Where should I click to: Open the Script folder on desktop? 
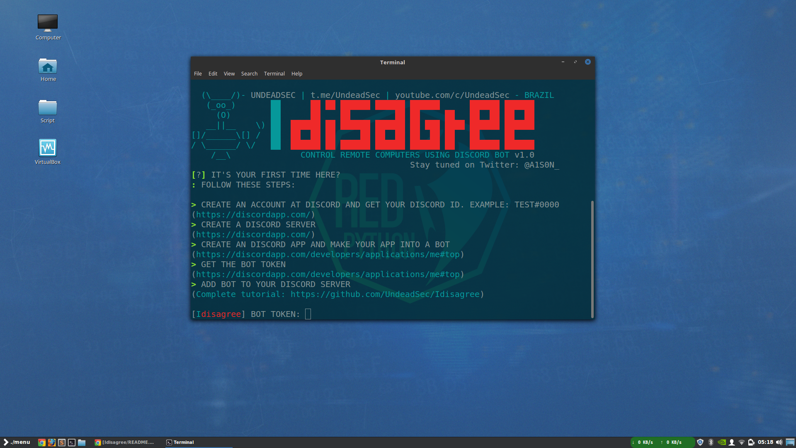[48, 111]
